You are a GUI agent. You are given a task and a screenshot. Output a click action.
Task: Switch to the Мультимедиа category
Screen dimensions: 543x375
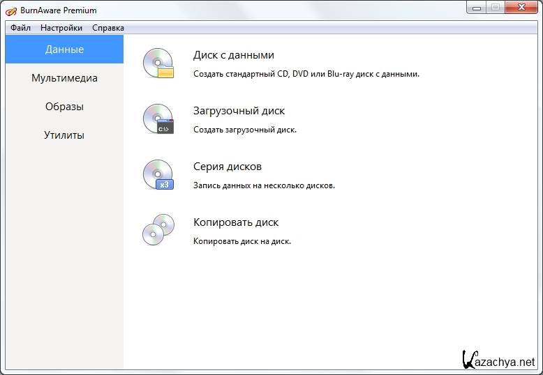coord(64,78)
